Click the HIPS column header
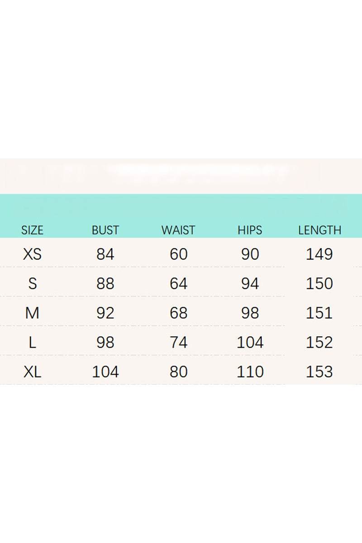The image size is (362, 543). 250,230
